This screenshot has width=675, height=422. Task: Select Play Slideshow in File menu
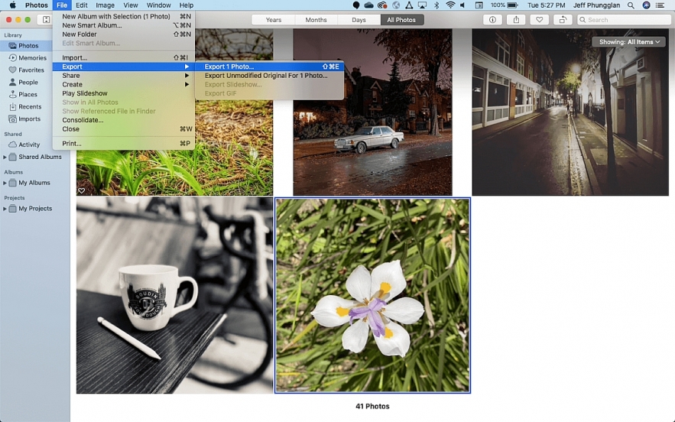tap(84, 93)
